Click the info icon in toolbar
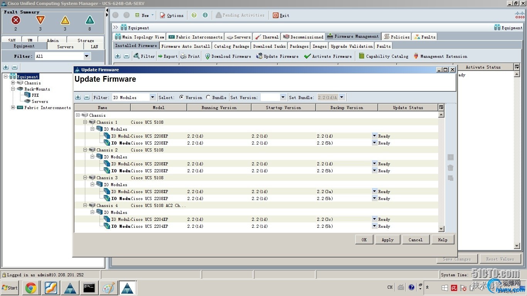The image size is (527, 296). [x=205, y=15]
